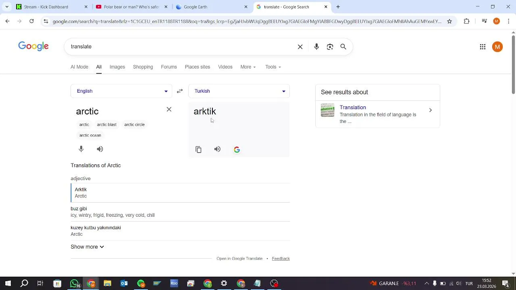516x290 pixels.
Task: Click the magnifier search button
Action: pos(343,47)
